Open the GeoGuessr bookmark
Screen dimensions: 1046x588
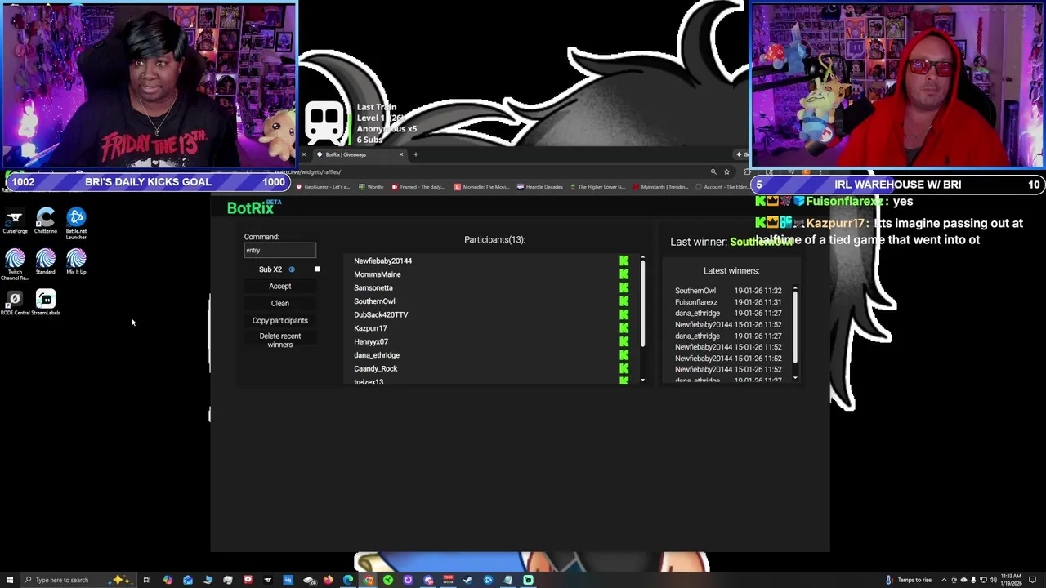tap(323, 187)
